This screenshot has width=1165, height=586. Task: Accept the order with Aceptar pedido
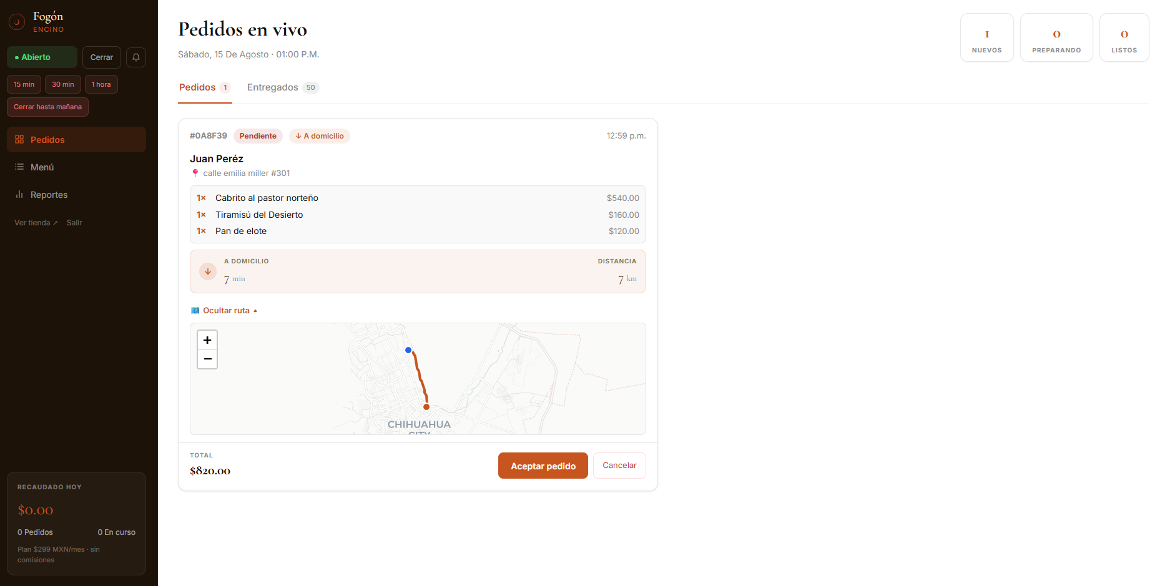point(543,466)
